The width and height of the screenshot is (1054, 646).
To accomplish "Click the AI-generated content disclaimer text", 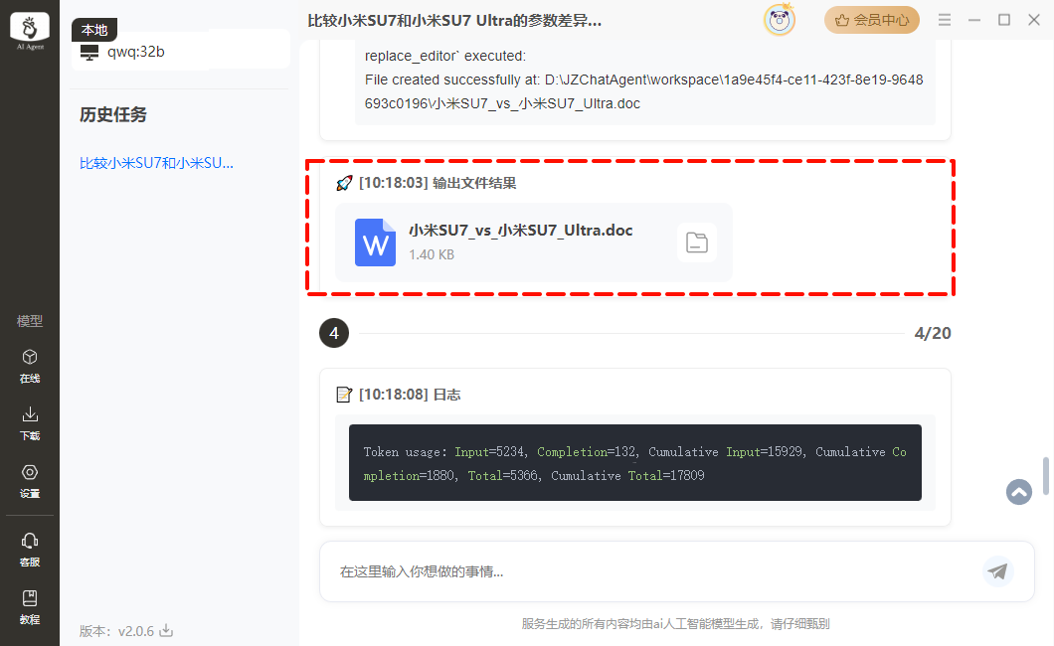I will point(675,624).
